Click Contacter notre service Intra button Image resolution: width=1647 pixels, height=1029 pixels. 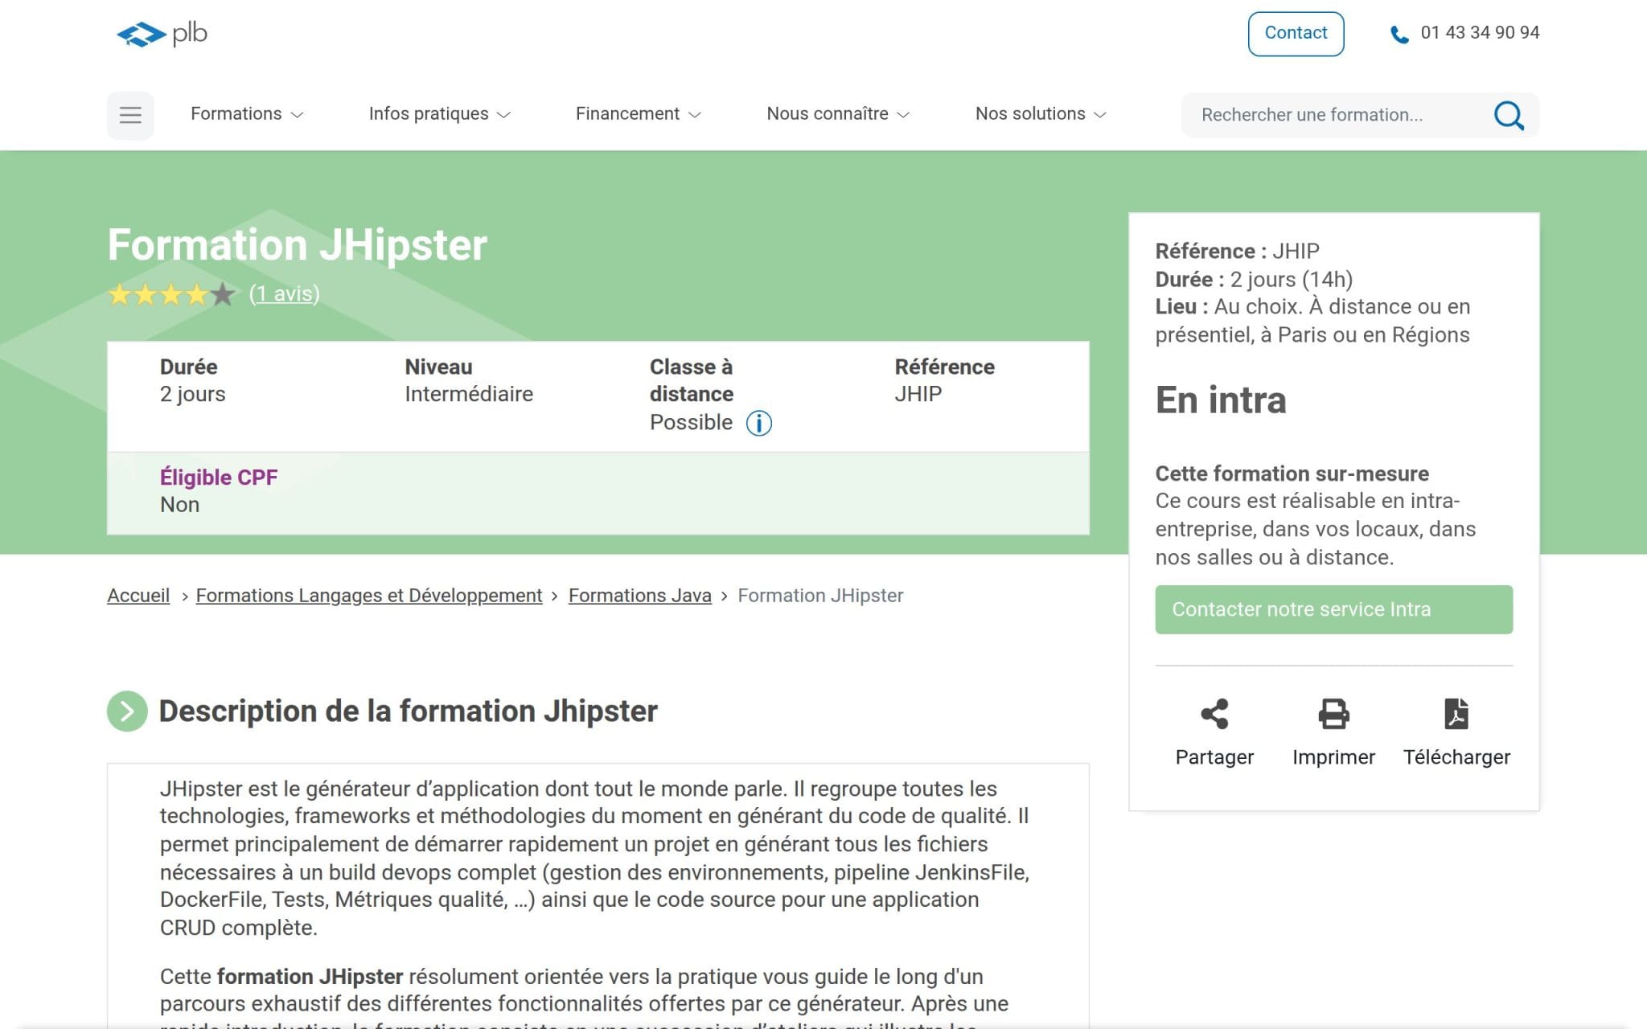(x=1333, y=609)
